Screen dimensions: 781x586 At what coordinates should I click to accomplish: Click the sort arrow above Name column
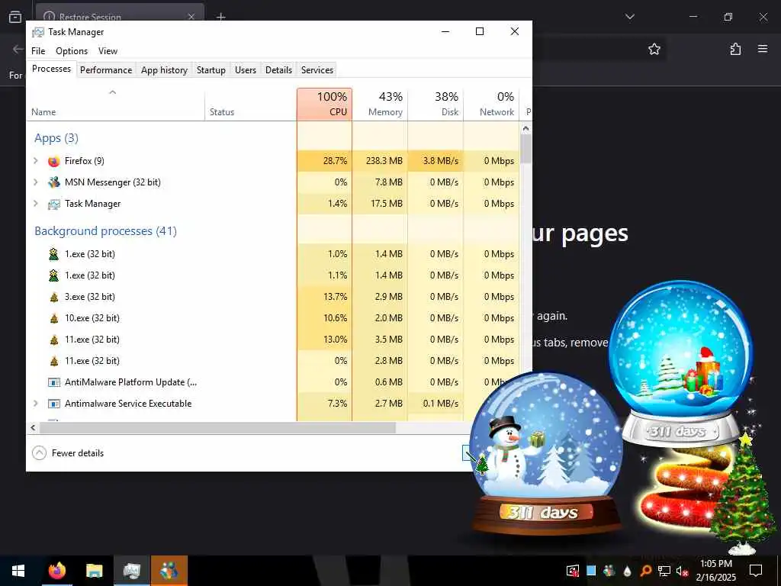tap(113, 92)
